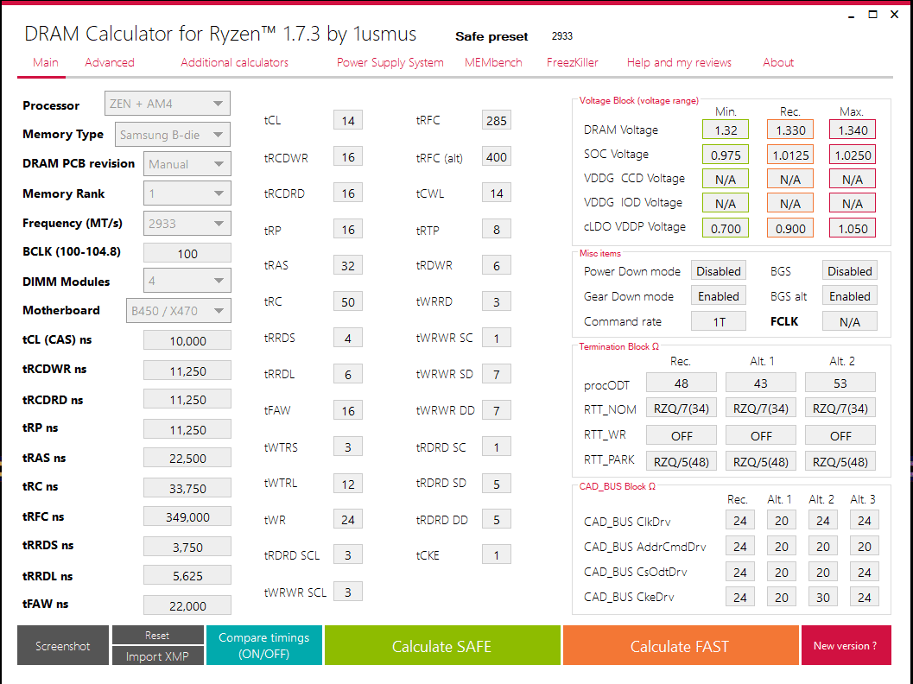
Task: Click the Calculate SAFE button
Action: pos(442,646)
